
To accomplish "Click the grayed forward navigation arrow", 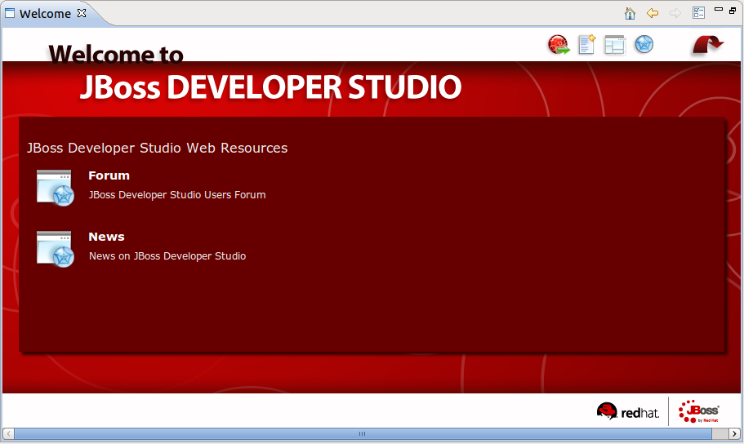I will coord(675,13).
